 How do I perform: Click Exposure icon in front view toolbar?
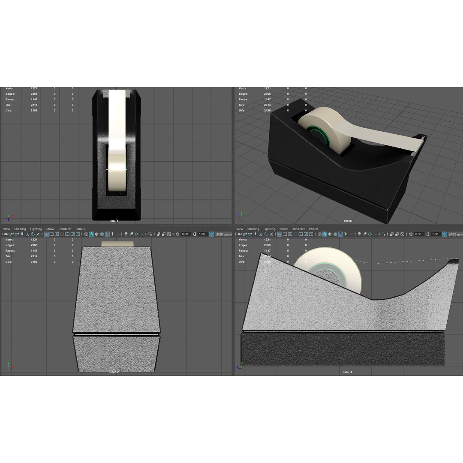[177, 234]
